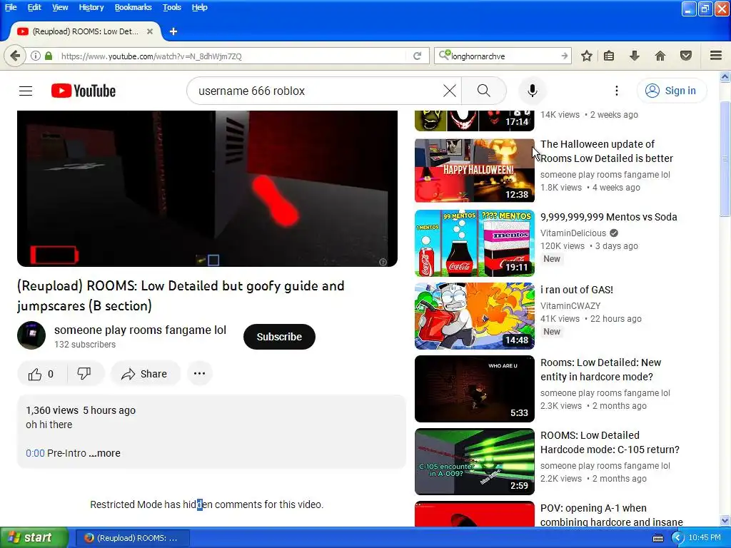
Task: Like the video with thumbs up
Action: pyautogui.click(x=41, y=374)
